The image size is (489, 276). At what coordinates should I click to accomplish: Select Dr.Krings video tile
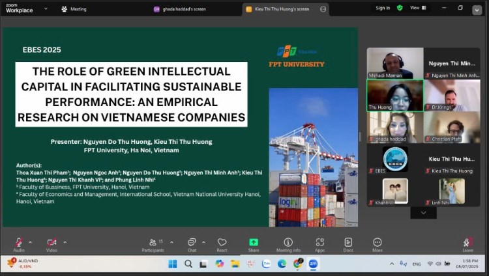pos(452,95)
